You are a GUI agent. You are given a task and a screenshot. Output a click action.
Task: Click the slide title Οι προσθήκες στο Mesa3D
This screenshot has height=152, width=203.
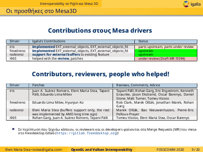click(41, 11)
